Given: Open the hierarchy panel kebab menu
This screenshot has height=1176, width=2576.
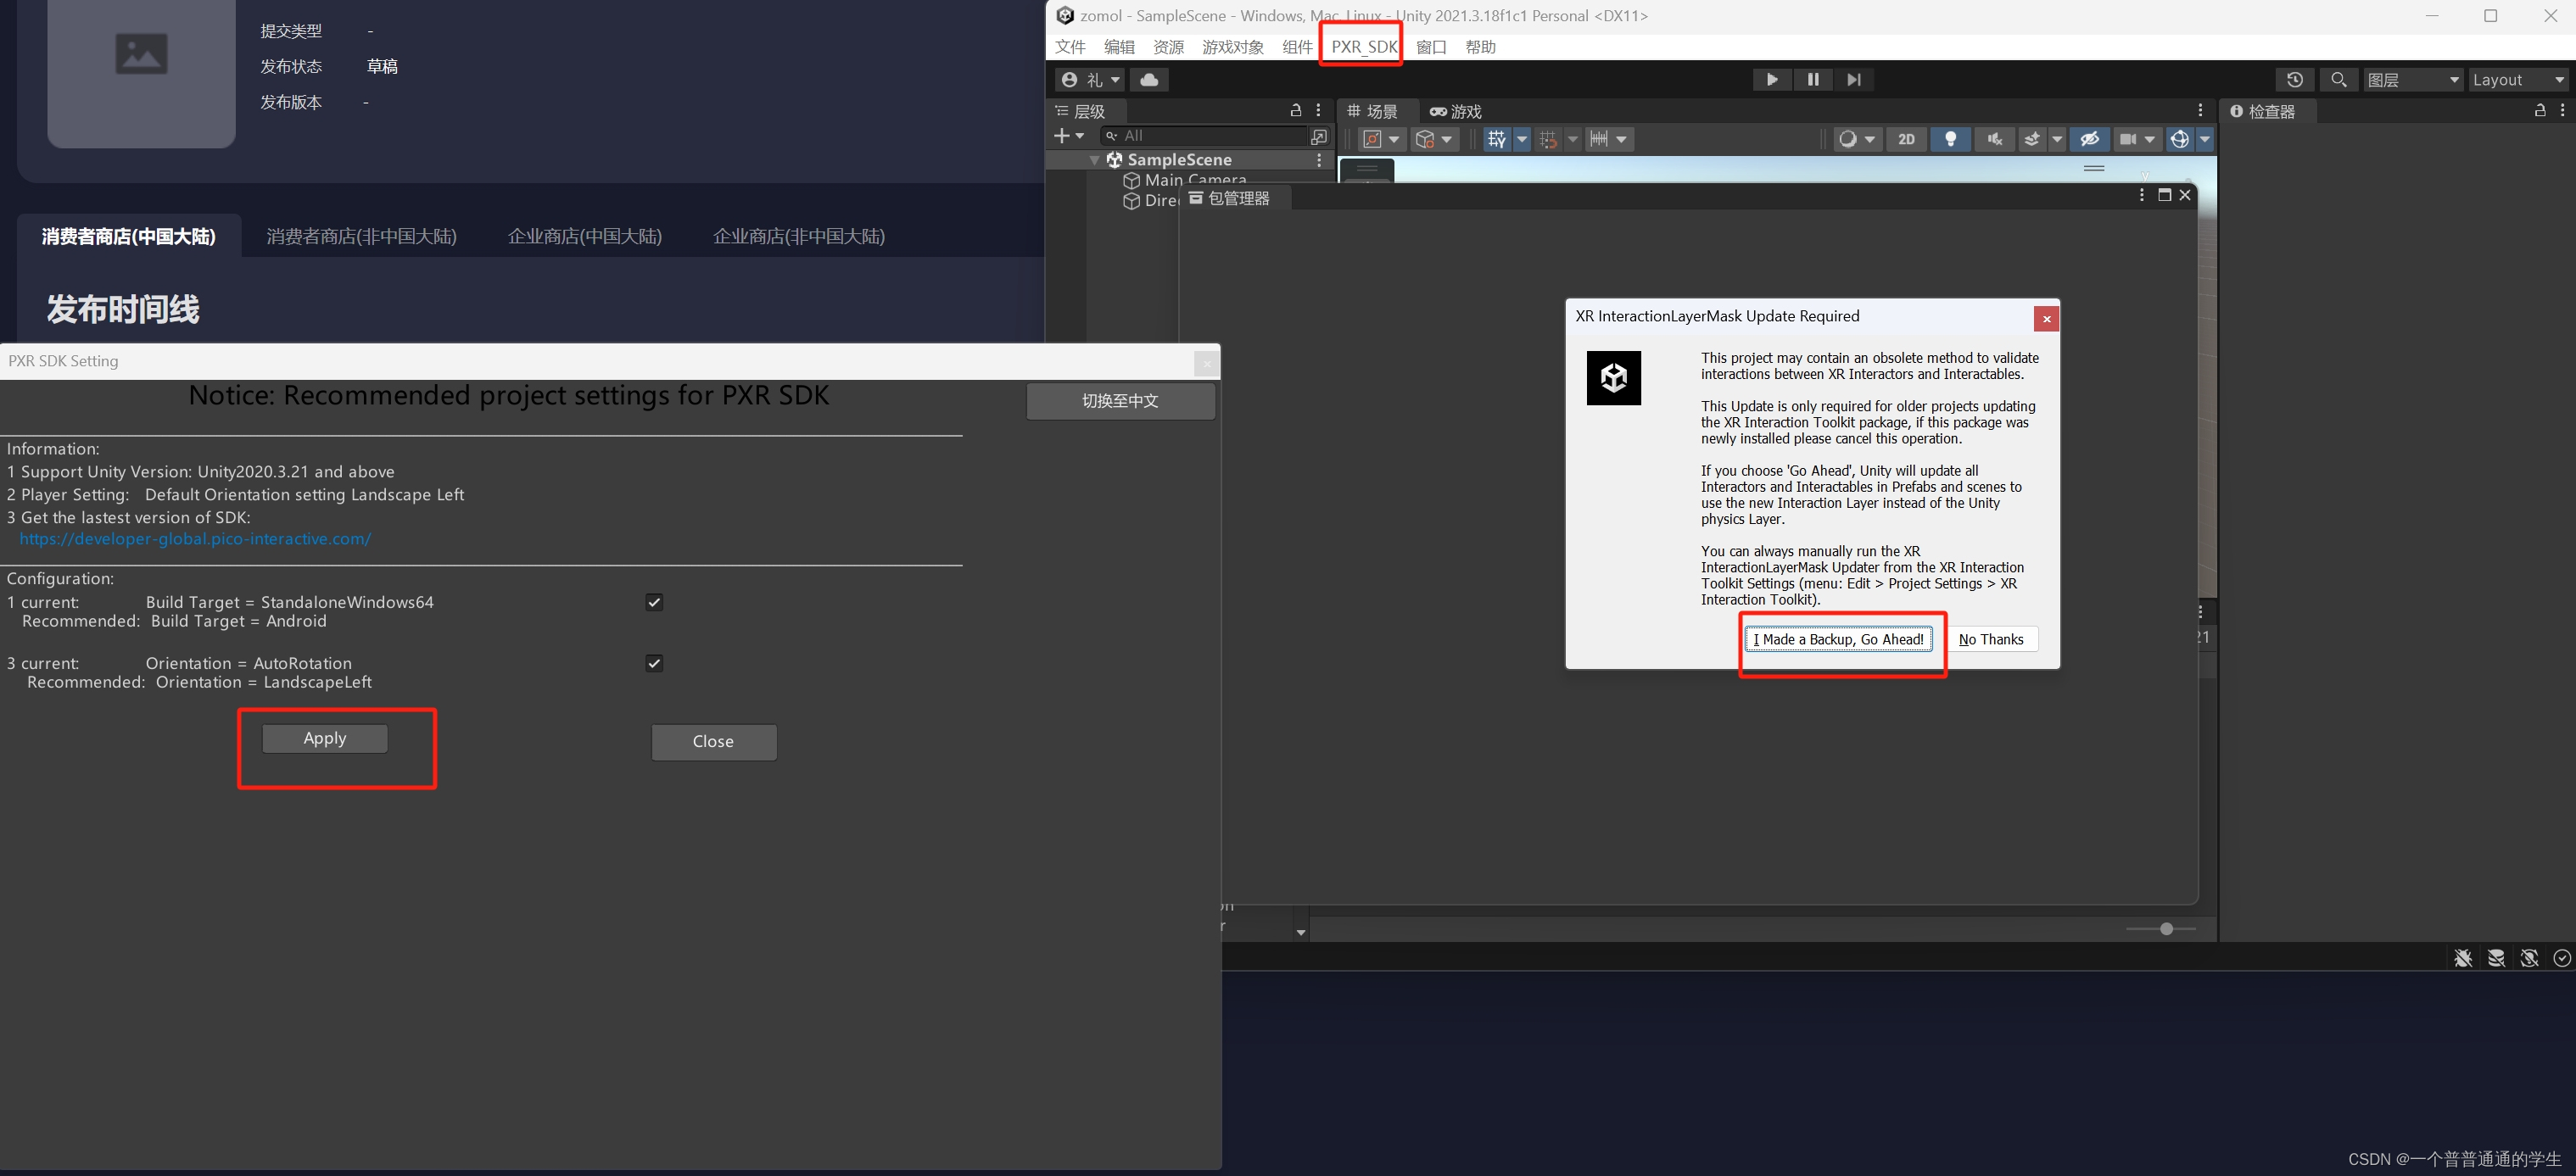Looking at the screenshot, I should pos(1318,111).
